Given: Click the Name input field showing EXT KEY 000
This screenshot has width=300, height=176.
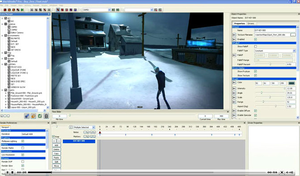Looking at the screenshot, I should pos(275,30).
